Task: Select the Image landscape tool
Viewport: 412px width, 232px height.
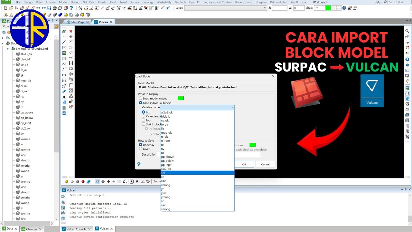Action: coord(64,53)
